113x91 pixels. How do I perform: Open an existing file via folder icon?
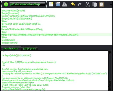(58, 4)
